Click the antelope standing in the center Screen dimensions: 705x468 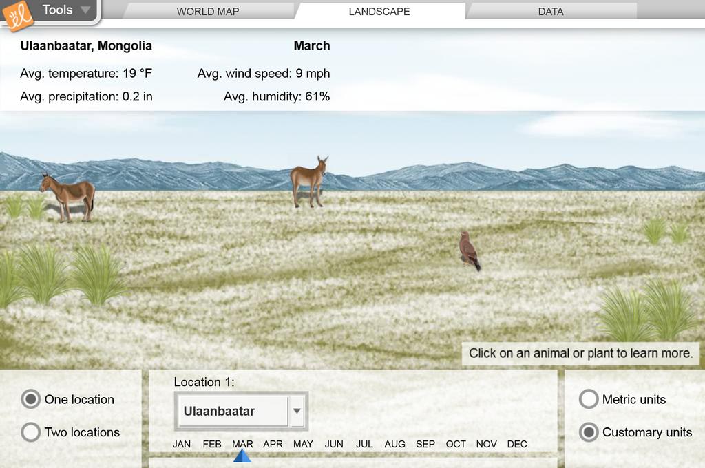click(308, 182)
